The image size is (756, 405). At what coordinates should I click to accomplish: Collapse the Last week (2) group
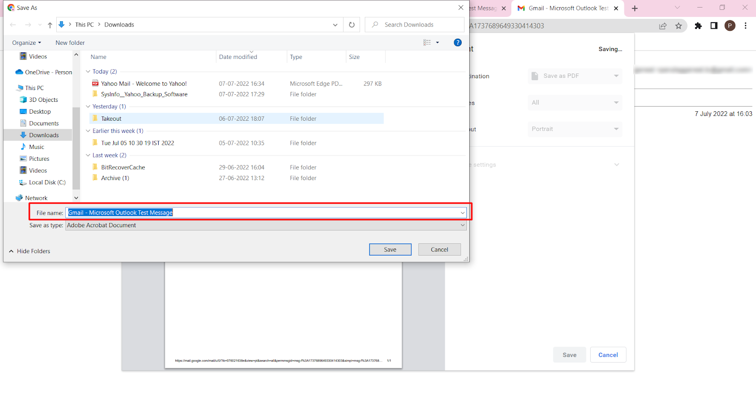[x=88, y=155]
